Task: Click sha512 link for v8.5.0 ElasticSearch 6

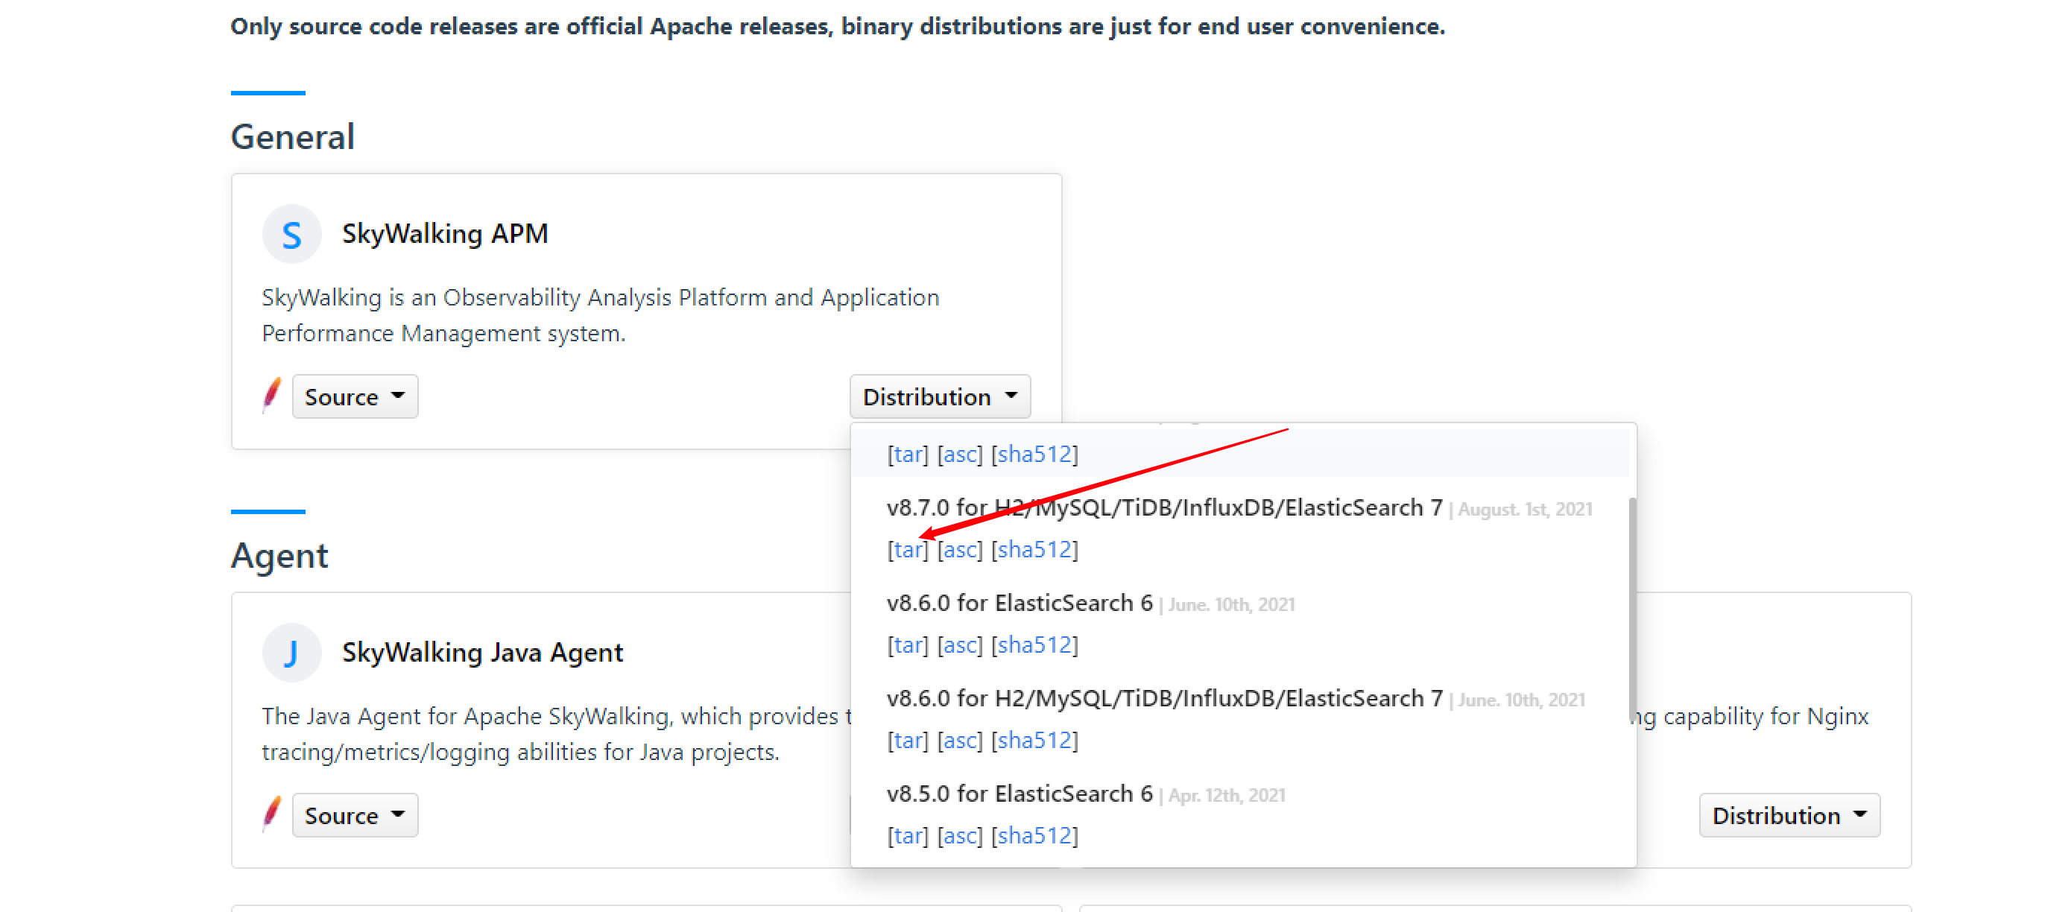Action: click(1034, 836)
